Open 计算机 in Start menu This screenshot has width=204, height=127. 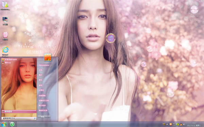click(x=41, y=90)
